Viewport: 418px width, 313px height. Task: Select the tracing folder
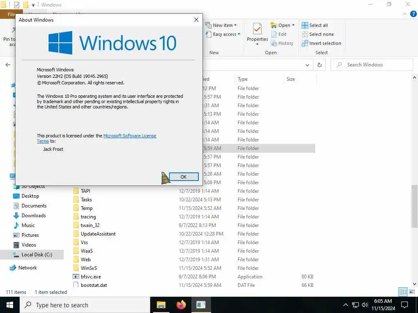click(88, 217)
